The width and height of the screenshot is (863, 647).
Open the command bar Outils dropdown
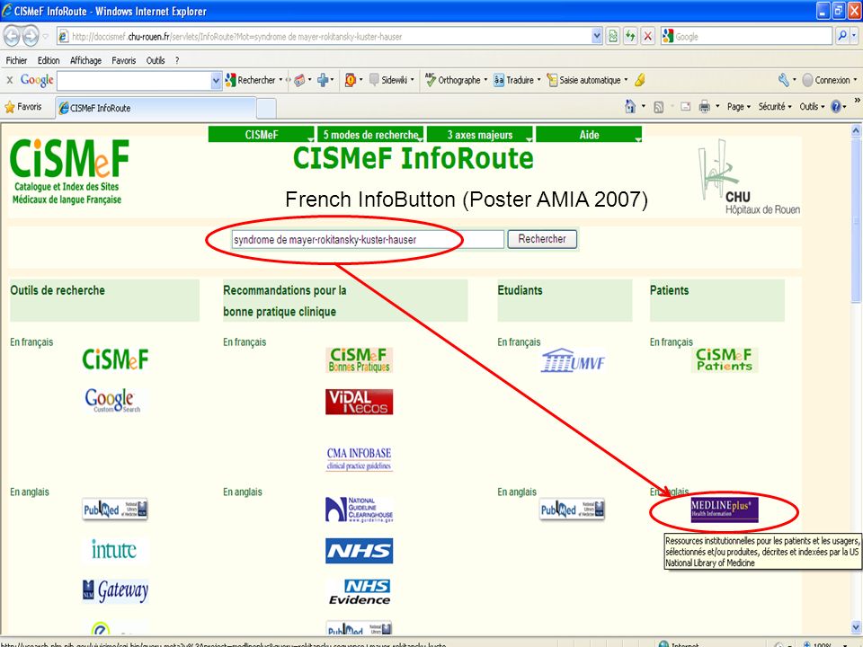pyautogui.click(x=812, y=107)
